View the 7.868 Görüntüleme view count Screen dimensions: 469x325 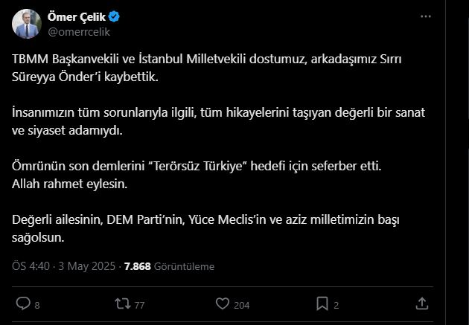(170, 266)
